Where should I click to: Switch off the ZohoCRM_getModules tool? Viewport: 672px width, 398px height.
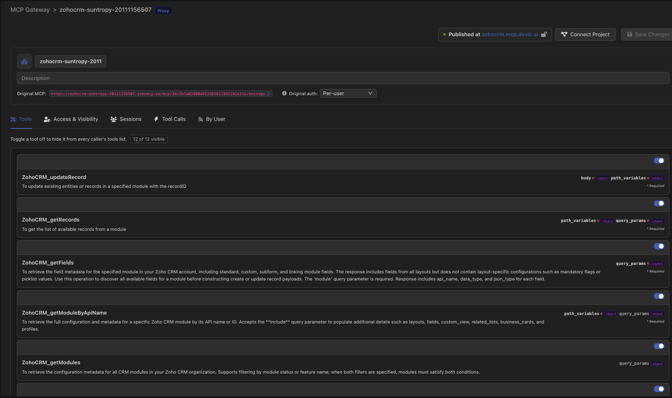point(659,346)
